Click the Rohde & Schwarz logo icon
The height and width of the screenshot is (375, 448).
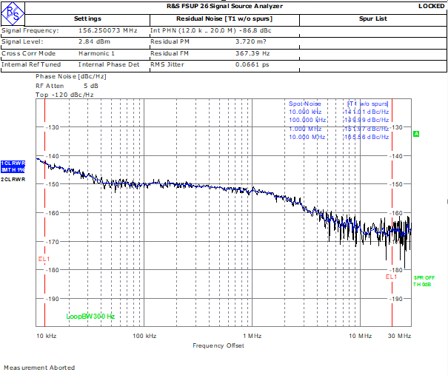point(13,13)
